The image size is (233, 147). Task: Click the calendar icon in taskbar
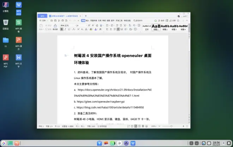click(x=119, y=143)
